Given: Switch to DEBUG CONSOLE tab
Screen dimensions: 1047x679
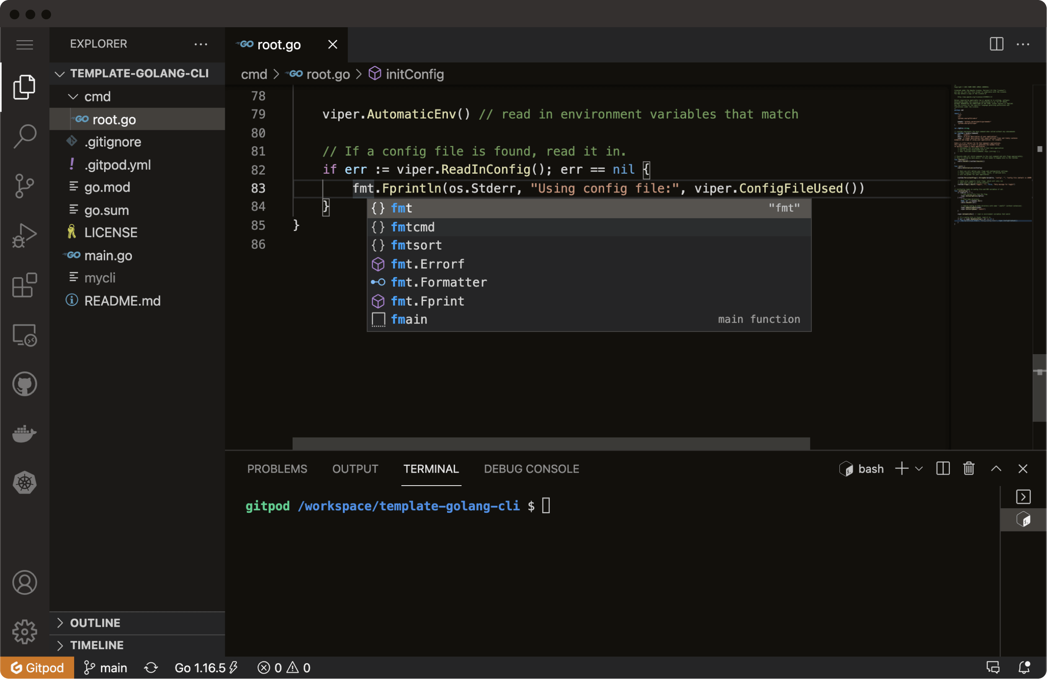Looking at the screenshot, I should pyautogui.click(x=531, y=469).
